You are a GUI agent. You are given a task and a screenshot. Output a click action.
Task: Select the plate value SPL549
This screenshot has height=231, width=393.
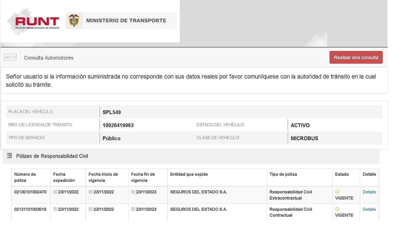(x=112, y=112)
